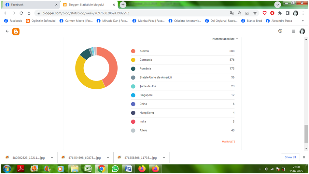This screenshot has height=174, width=309.
Task: Click the page vertical scrollbar thumb
Action: click(x=306, y=133)
